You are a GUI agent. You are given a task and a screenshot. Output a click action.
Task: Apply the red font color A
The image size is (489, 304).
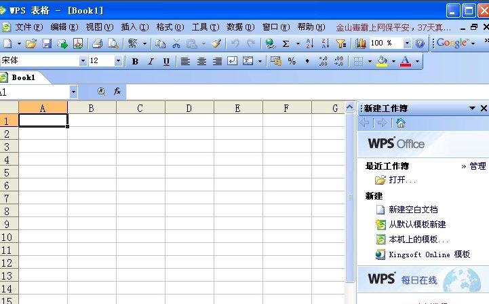(406, 61)
